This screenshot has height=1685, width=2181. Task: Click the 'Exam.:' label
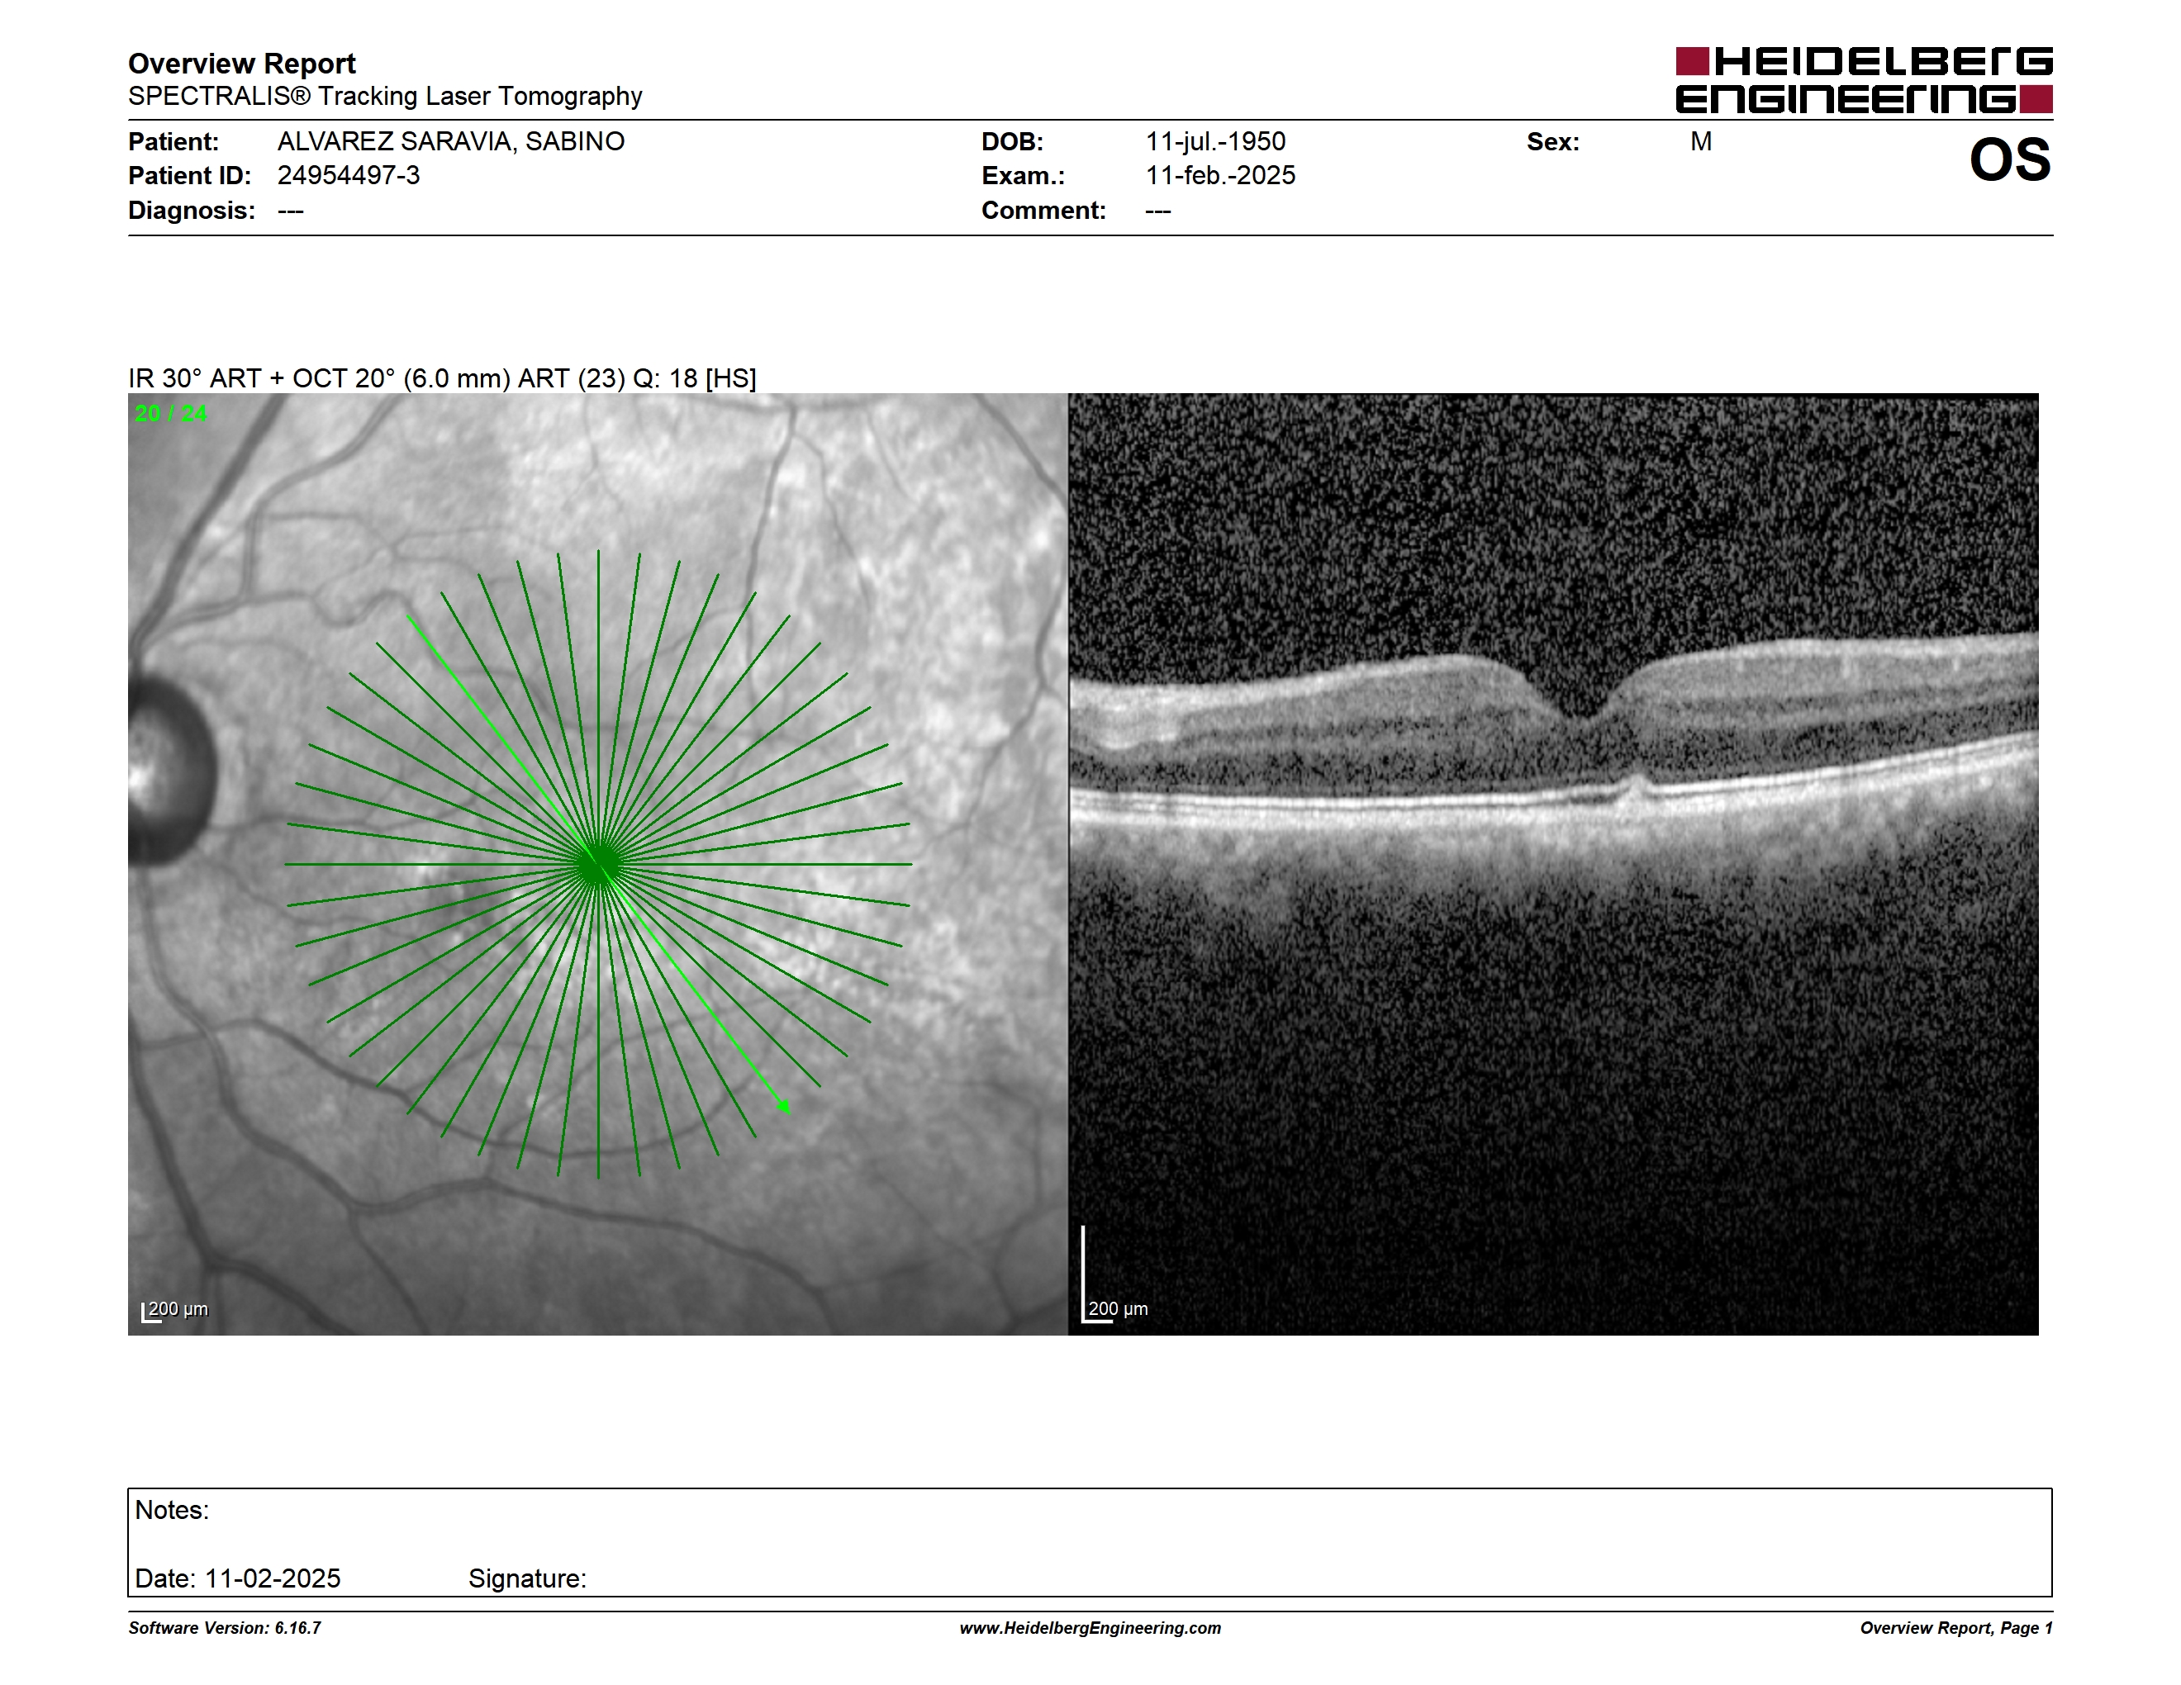click(x=1024, y=176)
